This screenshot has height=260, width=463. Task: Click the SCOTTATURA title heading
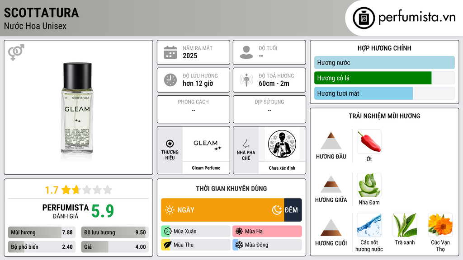coord(41,13)
